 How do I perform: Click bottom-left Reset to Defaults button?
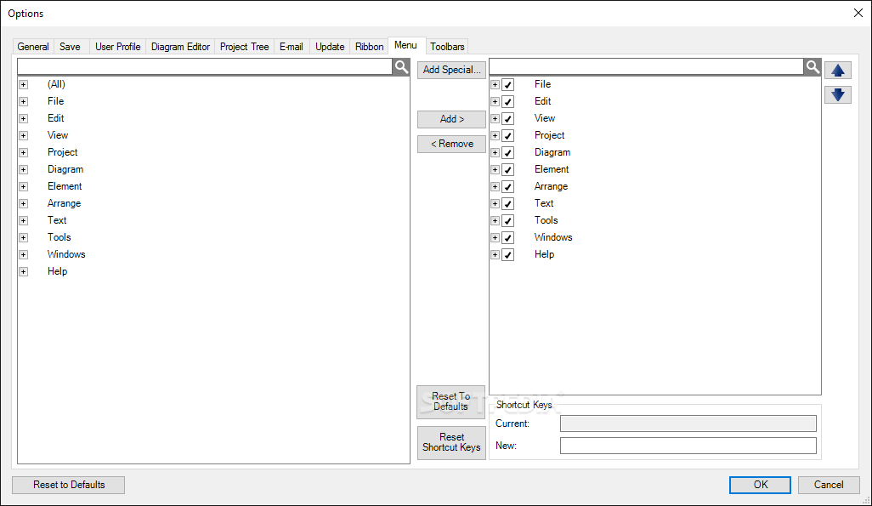pos(68,485)
